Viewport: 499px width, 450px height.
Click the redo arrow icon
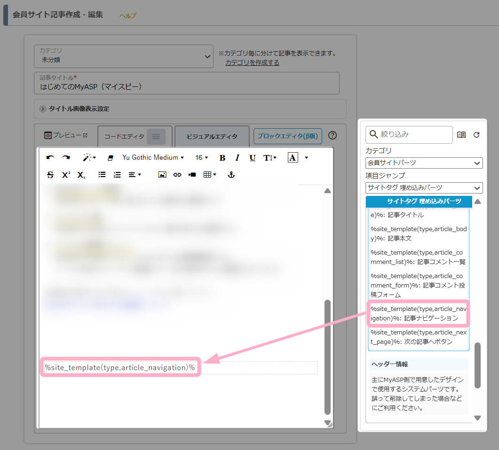66,158
